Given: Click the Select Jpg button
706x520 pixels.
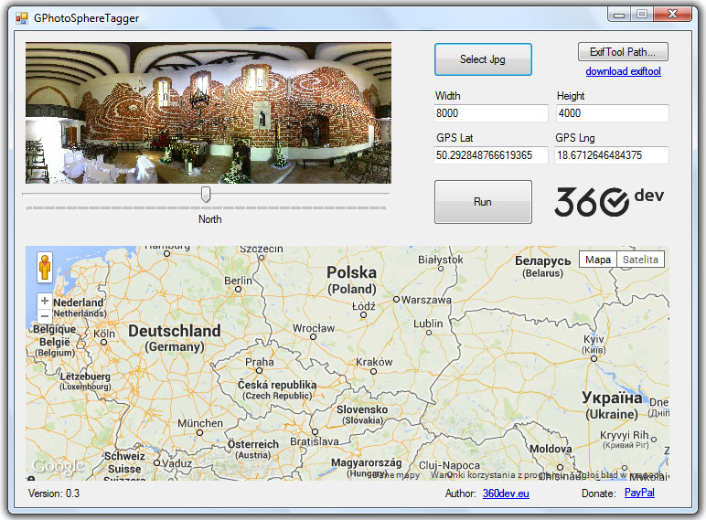Looking at the screenshot, I should point(483,59).
